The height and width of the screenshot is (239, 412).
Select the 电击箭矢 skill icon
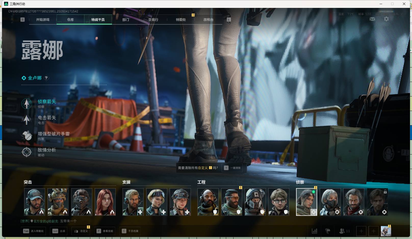[27, 120]
